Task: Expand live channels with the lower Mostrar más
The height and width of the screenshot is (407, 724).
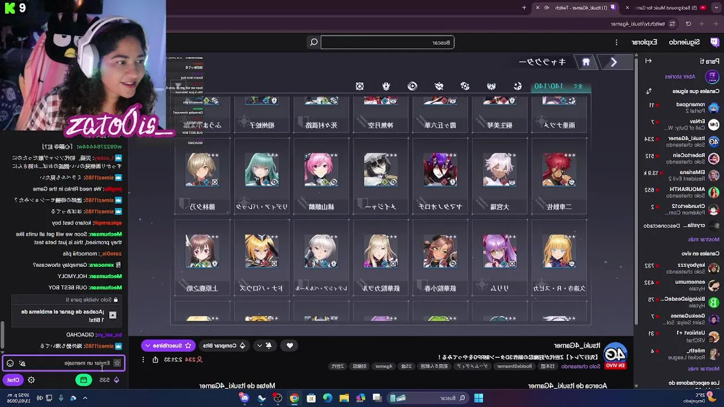Action: (x=704, y=369)
